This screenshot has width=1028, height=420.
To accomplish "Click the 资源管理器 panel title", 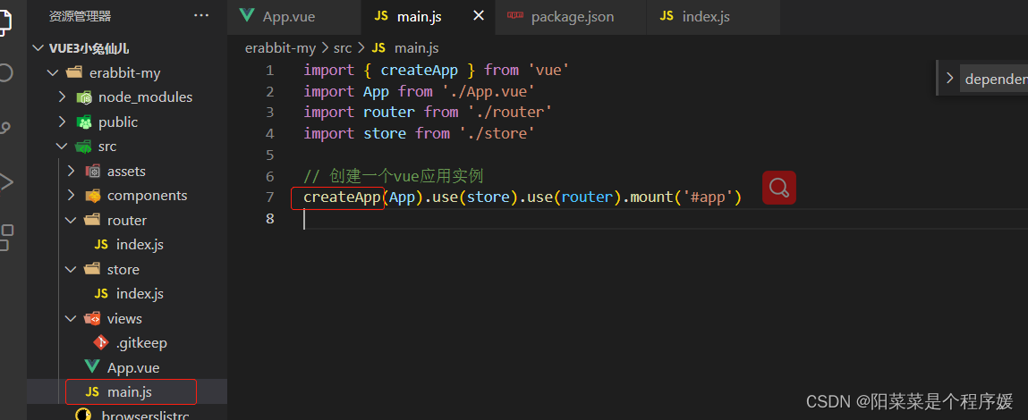I will pos(80,16).
